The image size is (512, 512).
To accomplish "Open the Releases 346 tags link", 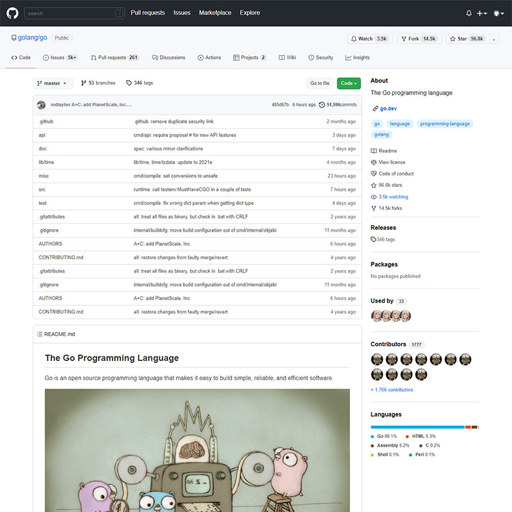I will coord(383,239).
